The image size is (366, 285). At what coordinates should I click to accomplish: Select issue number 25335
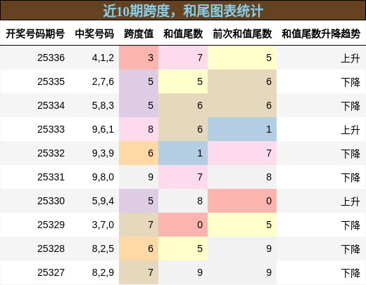coord(51,81)
